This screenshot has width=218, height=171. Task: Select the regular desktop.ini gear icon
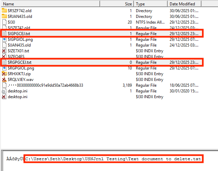coord(4,91)
